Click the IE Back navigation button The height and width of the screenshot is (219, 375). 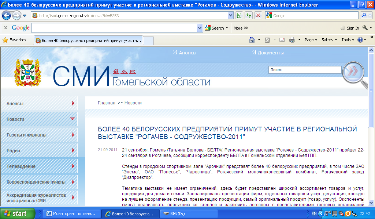click(6, 16)
